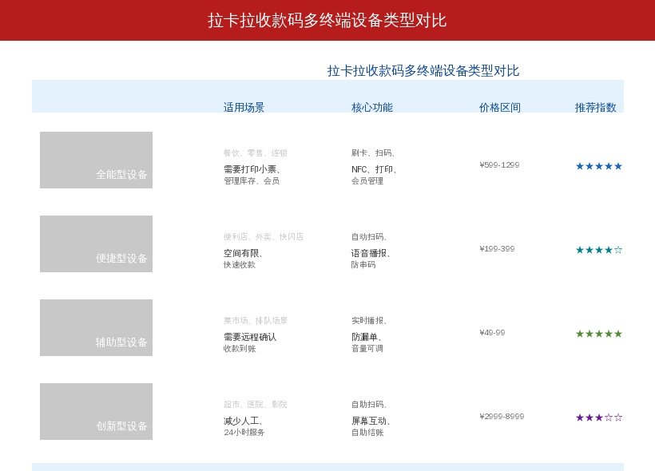Click the 菜市场、排队场景 scenario text
655x471 pixels.
[256, 321]
